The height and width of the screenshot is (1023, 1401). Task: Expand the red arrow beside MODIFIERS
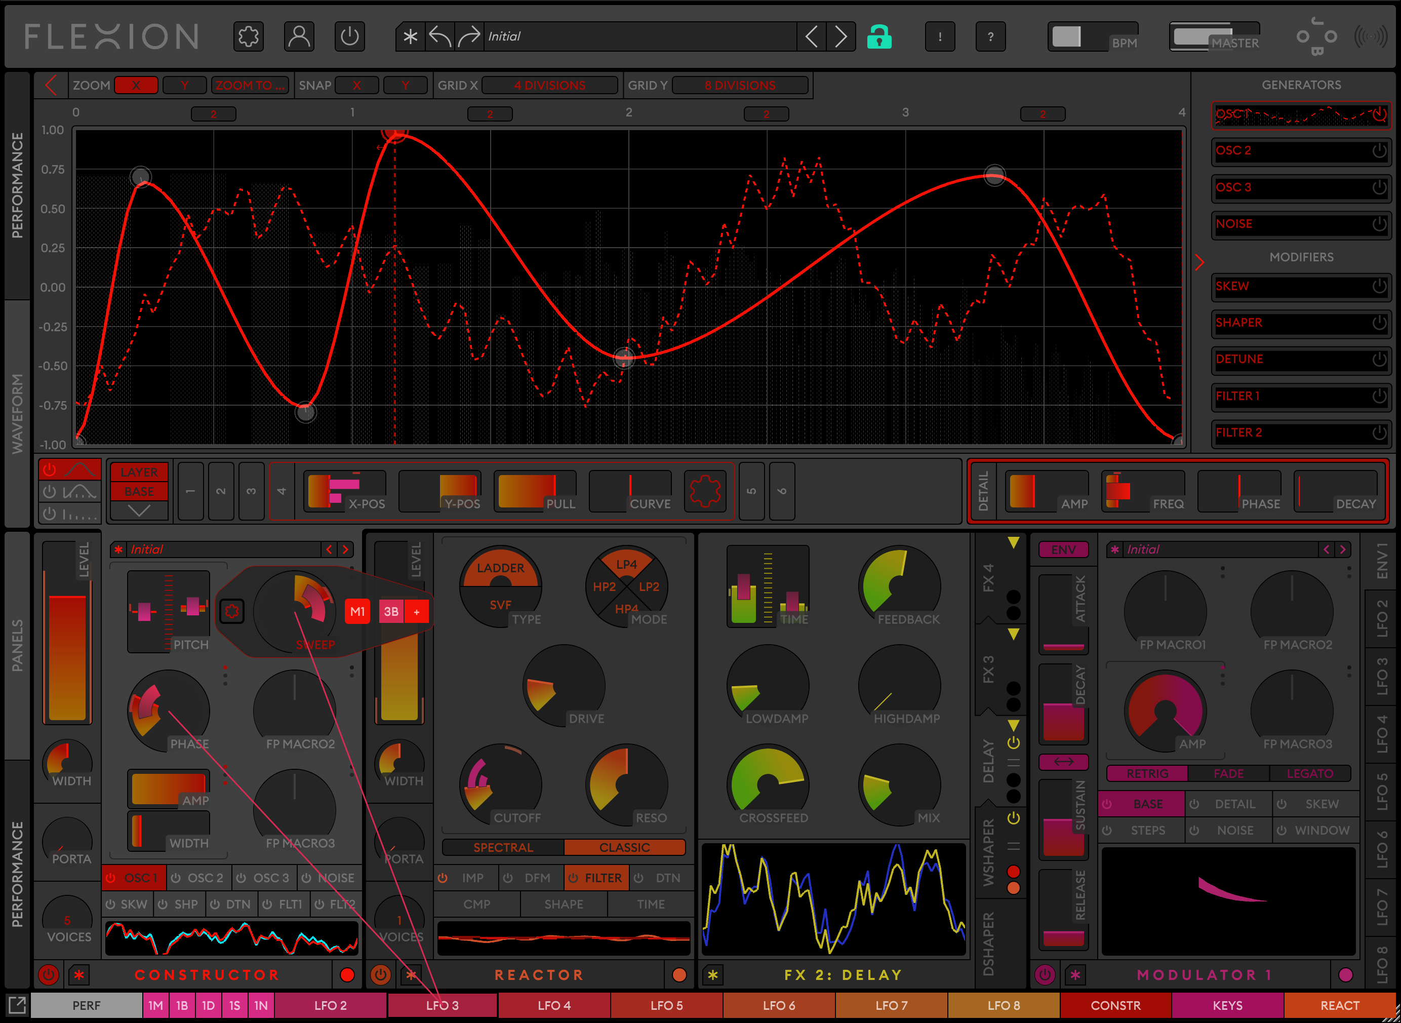tap(1200, 262)
